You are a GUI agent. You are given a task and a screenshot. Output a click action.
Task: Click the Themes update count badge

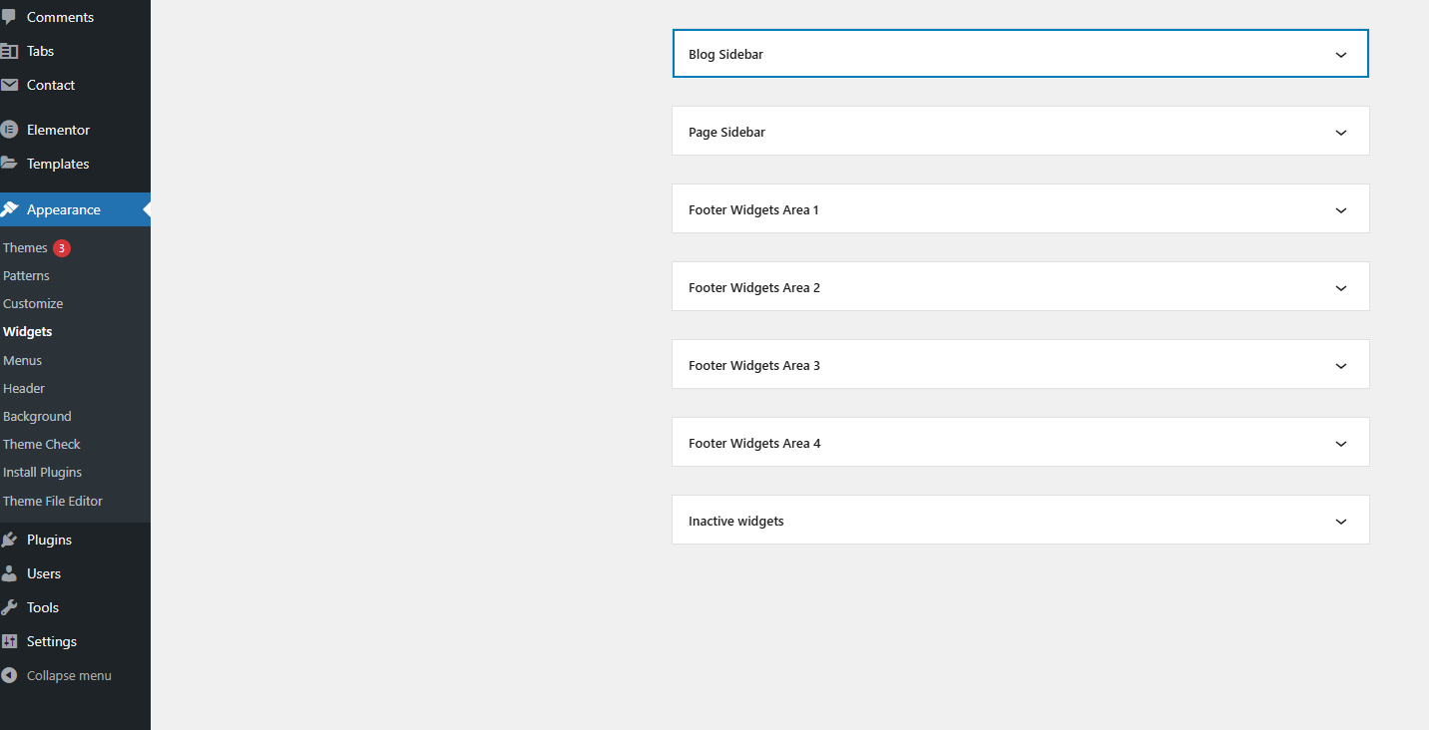point(62,248)
